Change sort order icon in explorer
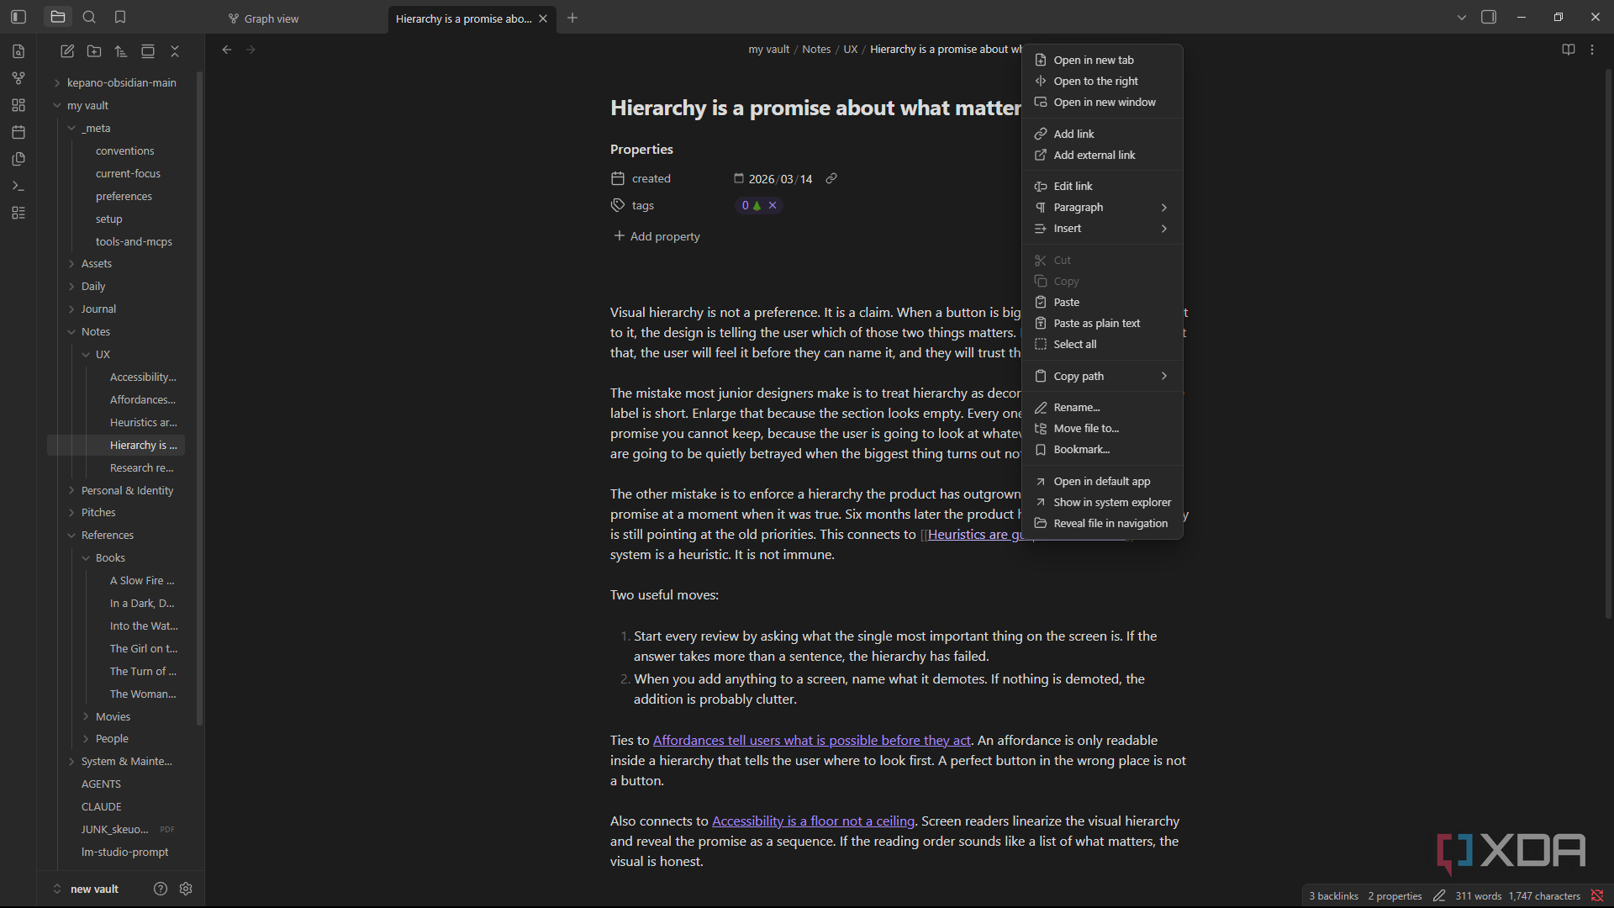The image size is (1614, 908). (121, 51)
